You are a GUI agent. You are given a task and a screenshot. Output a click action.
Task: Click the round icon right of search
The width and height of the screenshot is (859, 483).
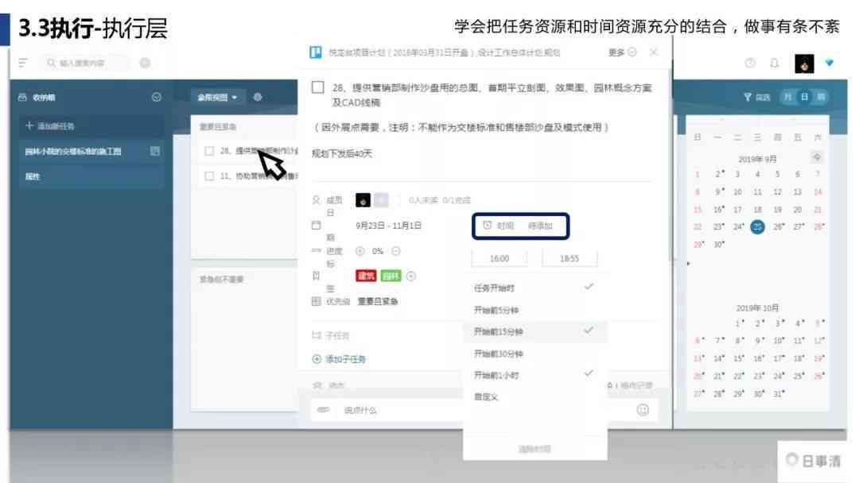click(x=146, y=63)
